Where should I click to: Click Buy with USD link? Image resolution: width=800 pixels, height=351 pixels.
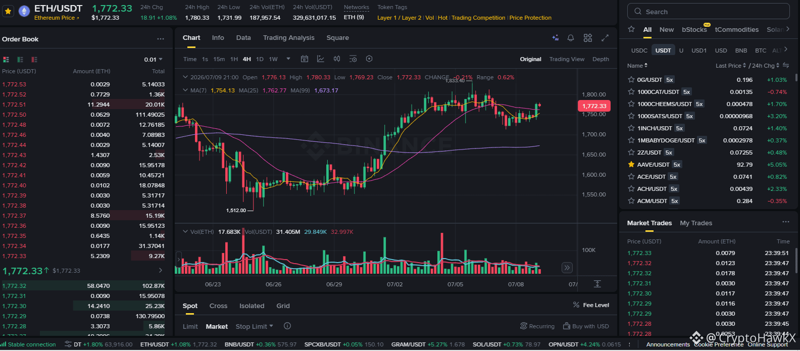click(586, 326)
